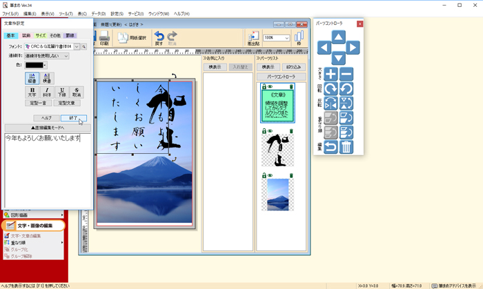Flip part horizontally in parts controller

[x=331, y=103]
